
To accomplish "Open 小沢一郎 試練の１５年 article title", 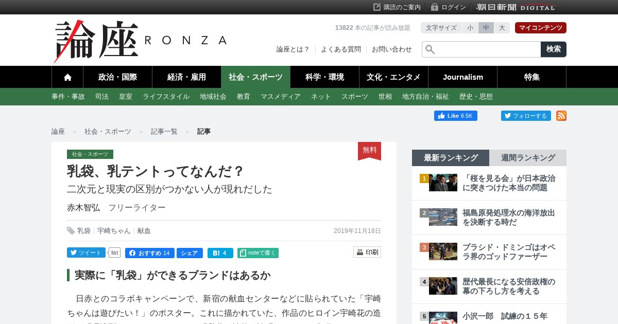I will coord(505,316).
